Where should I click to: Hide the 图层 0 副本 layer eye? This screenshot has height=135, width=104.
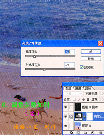[66, 107]
